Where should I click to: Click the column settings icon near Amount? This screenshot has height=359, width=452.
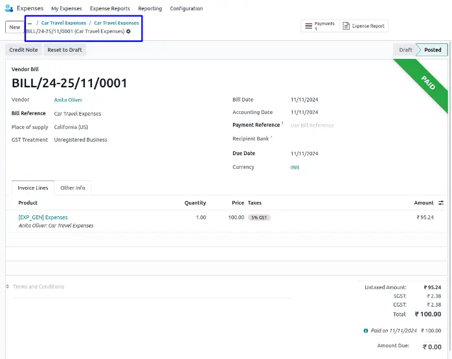tap(441, 203)
